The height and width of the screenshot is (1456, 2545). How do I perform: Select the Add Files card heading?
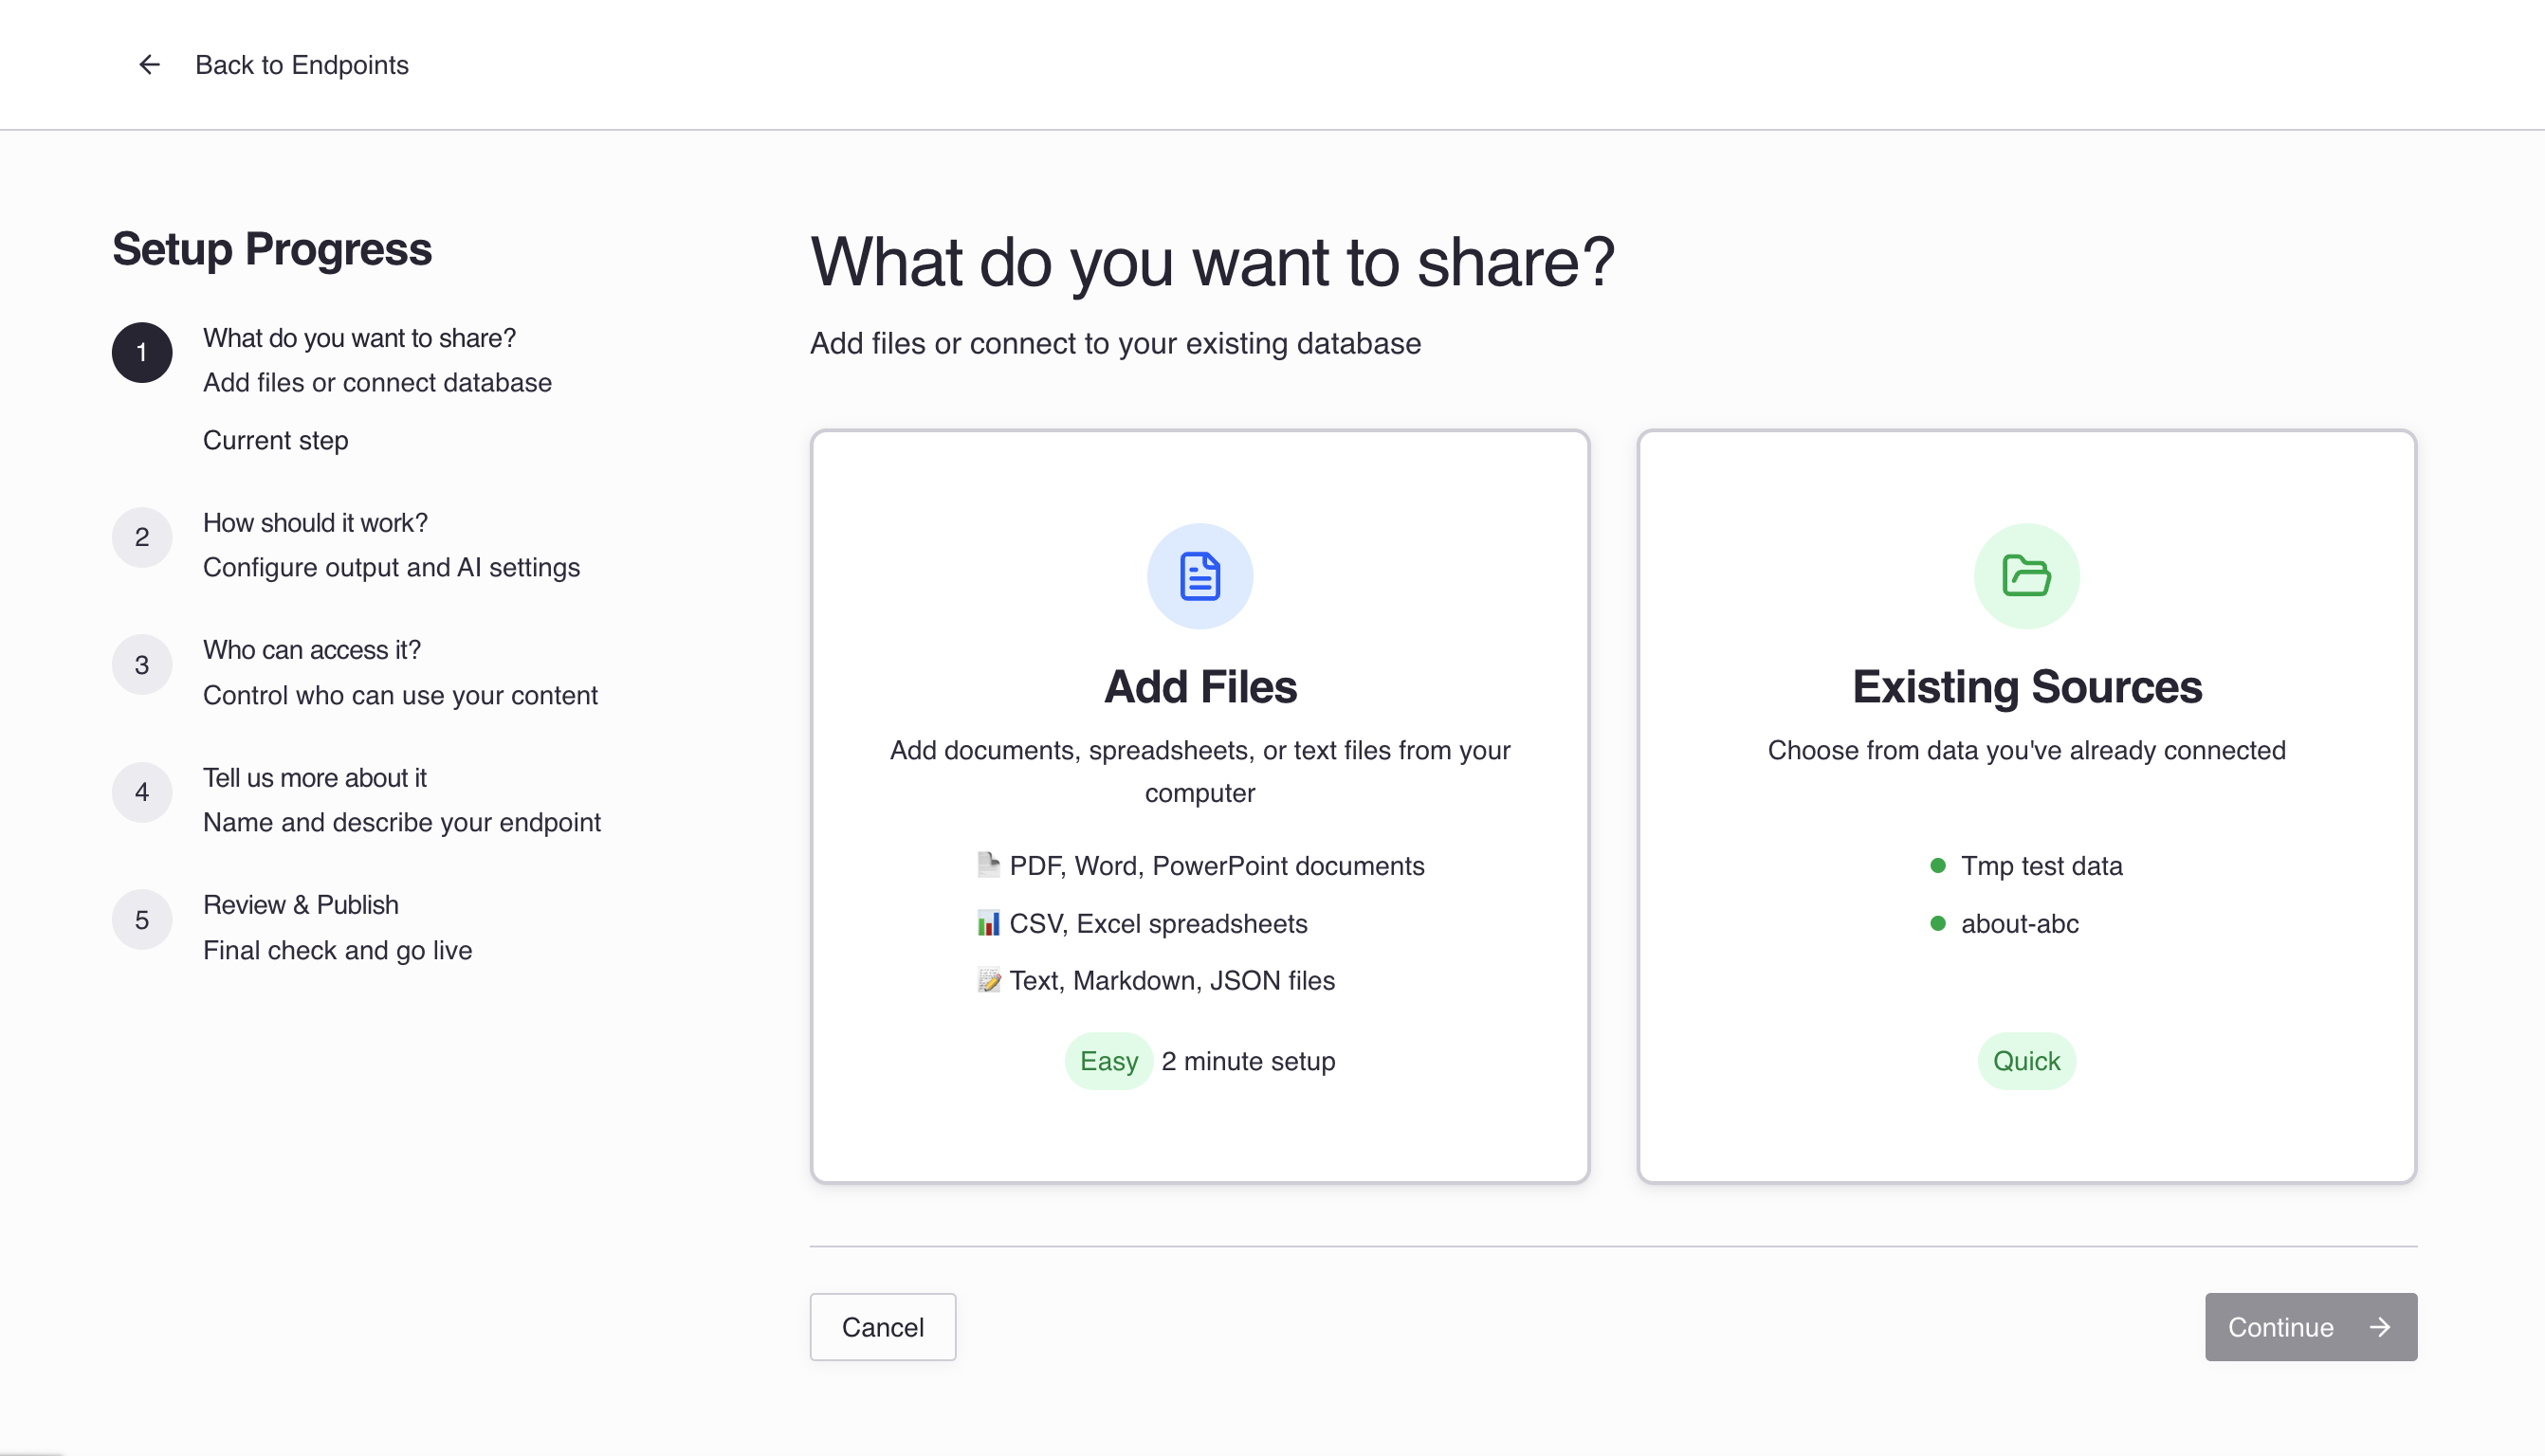(1199, 687)
